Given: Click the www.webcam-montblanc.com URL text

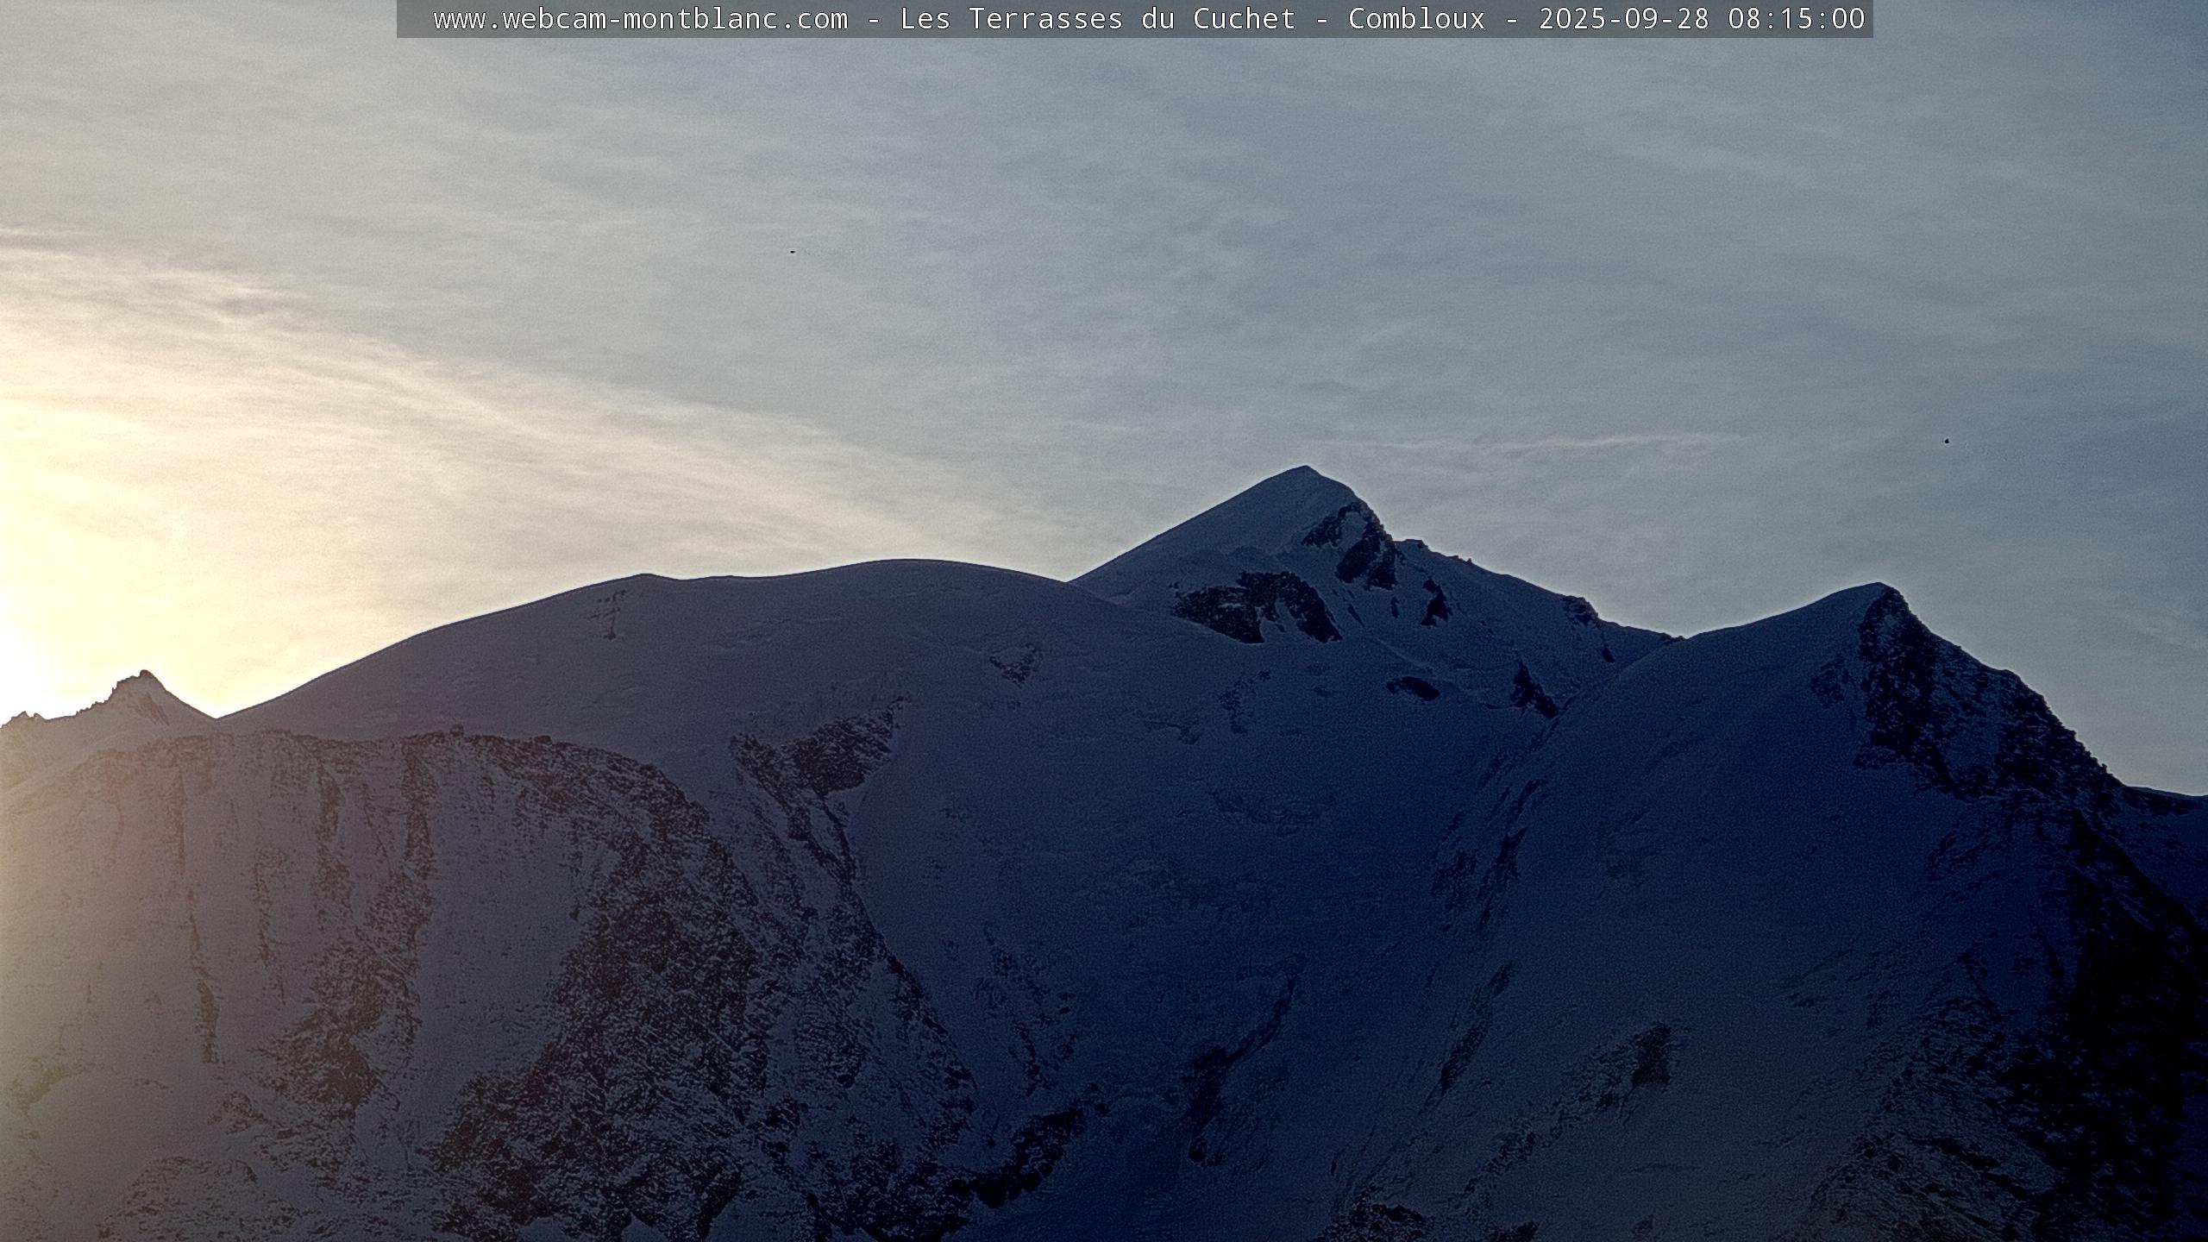Looking at the screenshot, I should tap(640, 19).
